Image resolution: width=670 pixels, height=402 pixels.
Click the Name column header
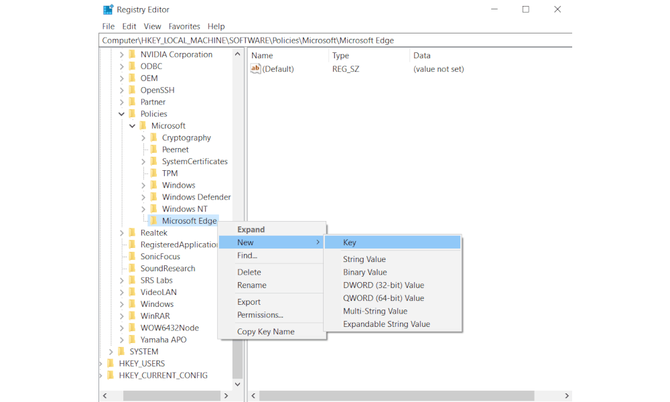click(x=288, y=56)
